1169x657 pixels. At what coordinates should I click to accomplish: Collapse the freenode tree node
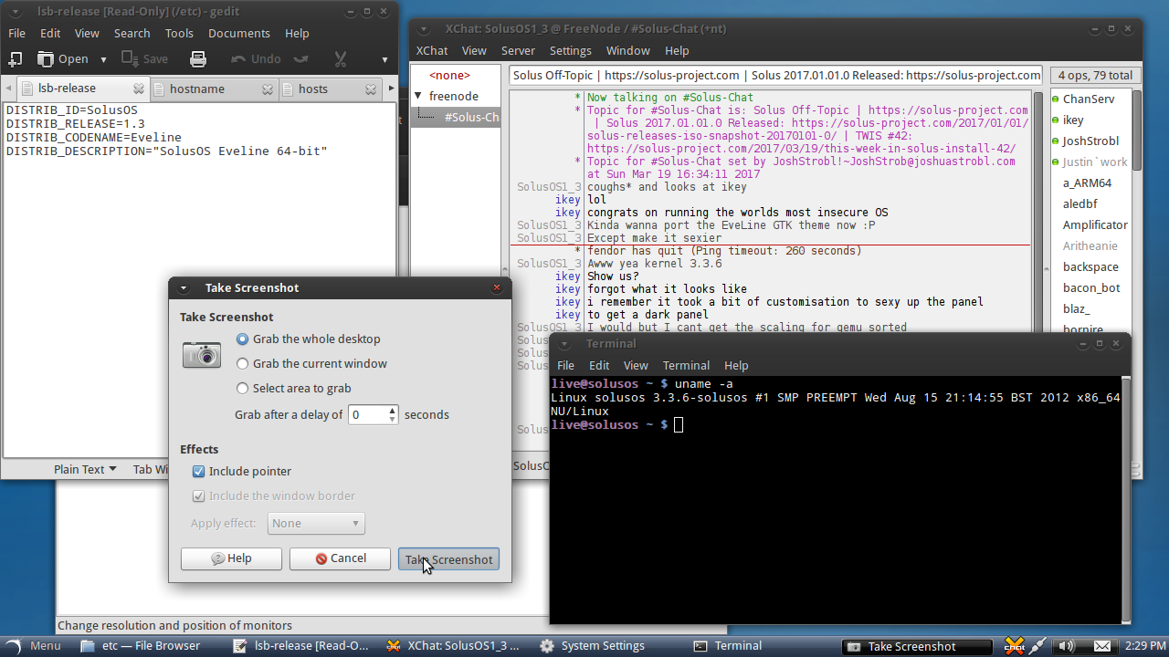click(x=418, y=96)
